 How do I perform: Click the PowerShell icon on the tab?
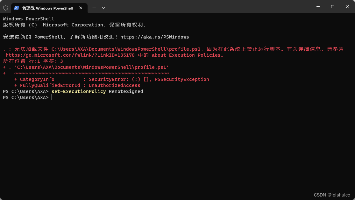(x=17, y=8)
